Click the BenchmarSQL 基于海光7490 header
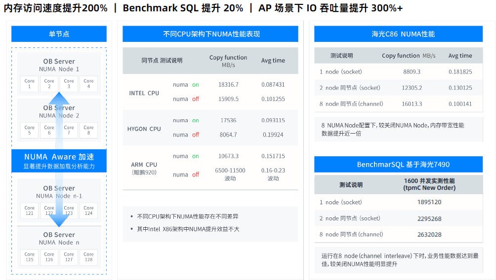The width and height of the screenshot is (496, 280). (x=399, y=164)
